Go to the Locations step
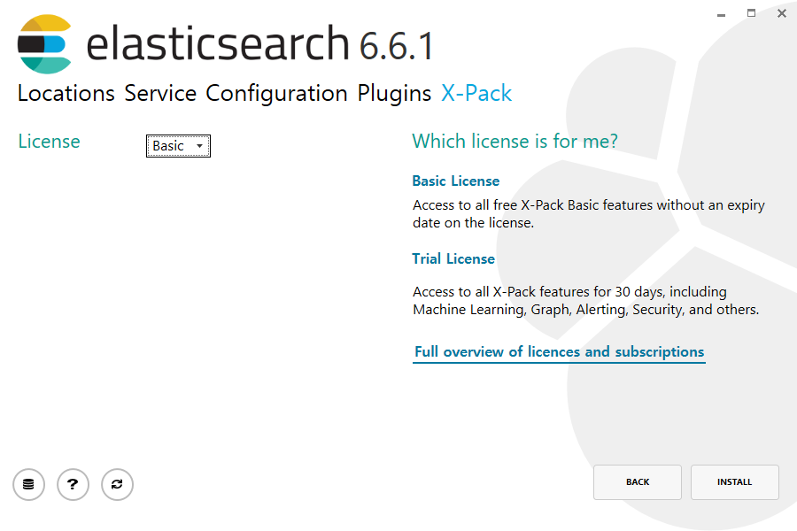 click(x=66, y=94)
